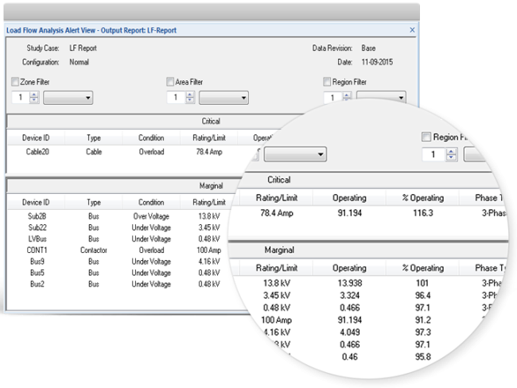The width and height of the screenshot is (517, 388).
Task: Select the CONT1 contactor row
Action: coord(36,250)
